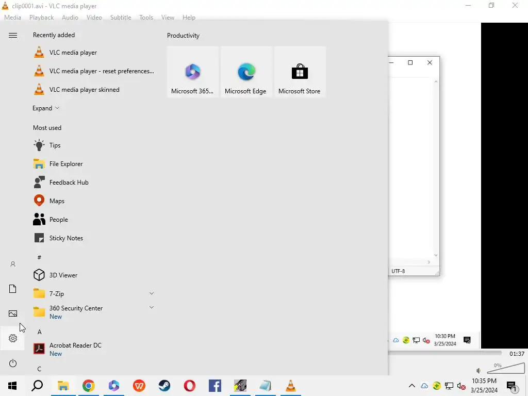Image resolution: width=528 pixels, height=396 pixels.
Task: Launch File Explorer from Most used
Action: (x=94, y=163)
